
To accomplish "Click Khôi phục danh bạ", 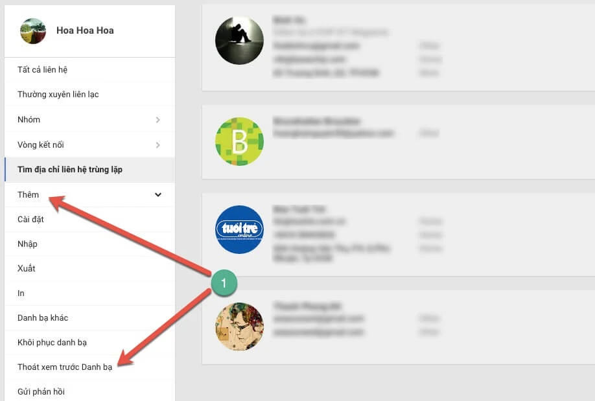I will point(89,343).
